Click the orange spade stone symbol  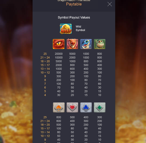point(59,107)
